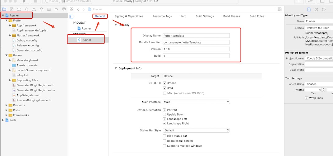Open the Find navigator magnifier icon
The width and height of the screenshot is (333, 156).
(x=26, y=9)
